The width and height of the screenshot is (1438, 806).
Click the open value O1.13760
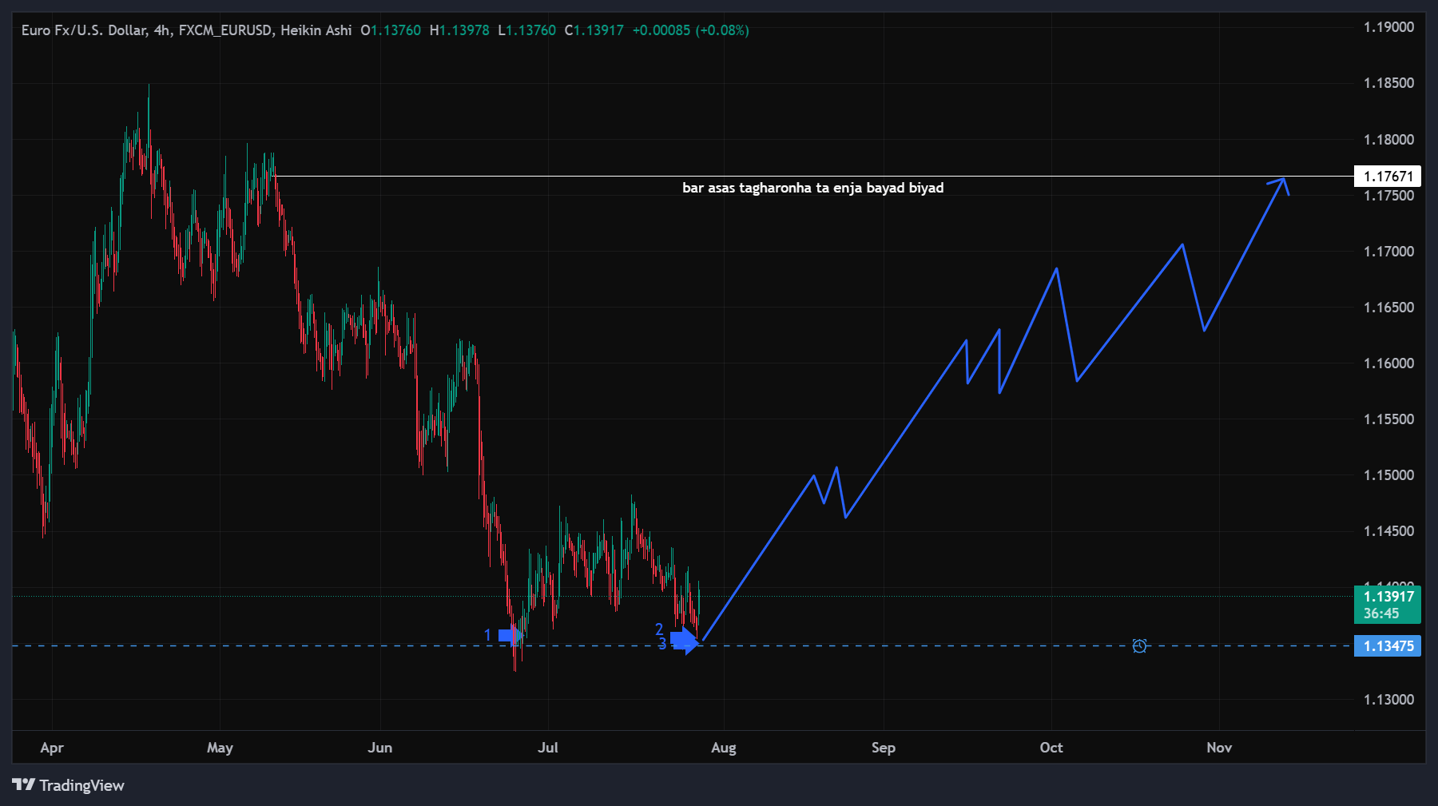coord(391,30)
